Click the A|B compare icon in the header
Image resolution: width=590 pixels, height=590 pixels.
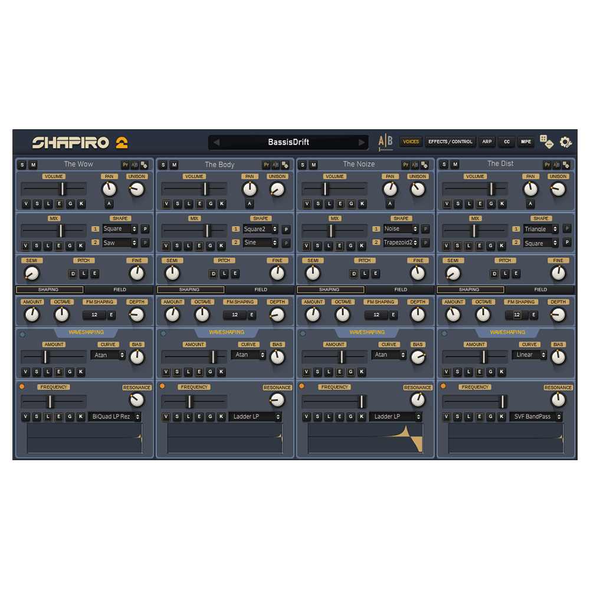pyautogui.click(x=385, y=142)
